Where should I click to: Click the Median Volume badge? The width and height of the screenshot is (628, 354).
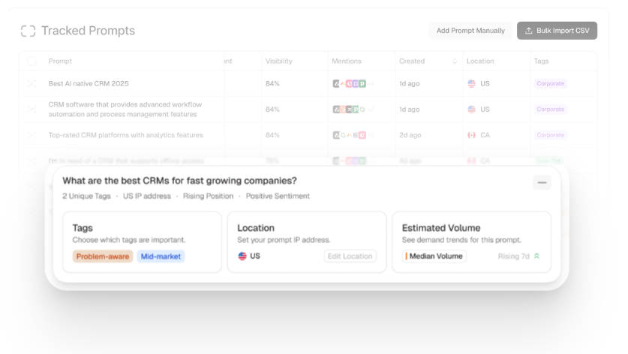point(434,256)
